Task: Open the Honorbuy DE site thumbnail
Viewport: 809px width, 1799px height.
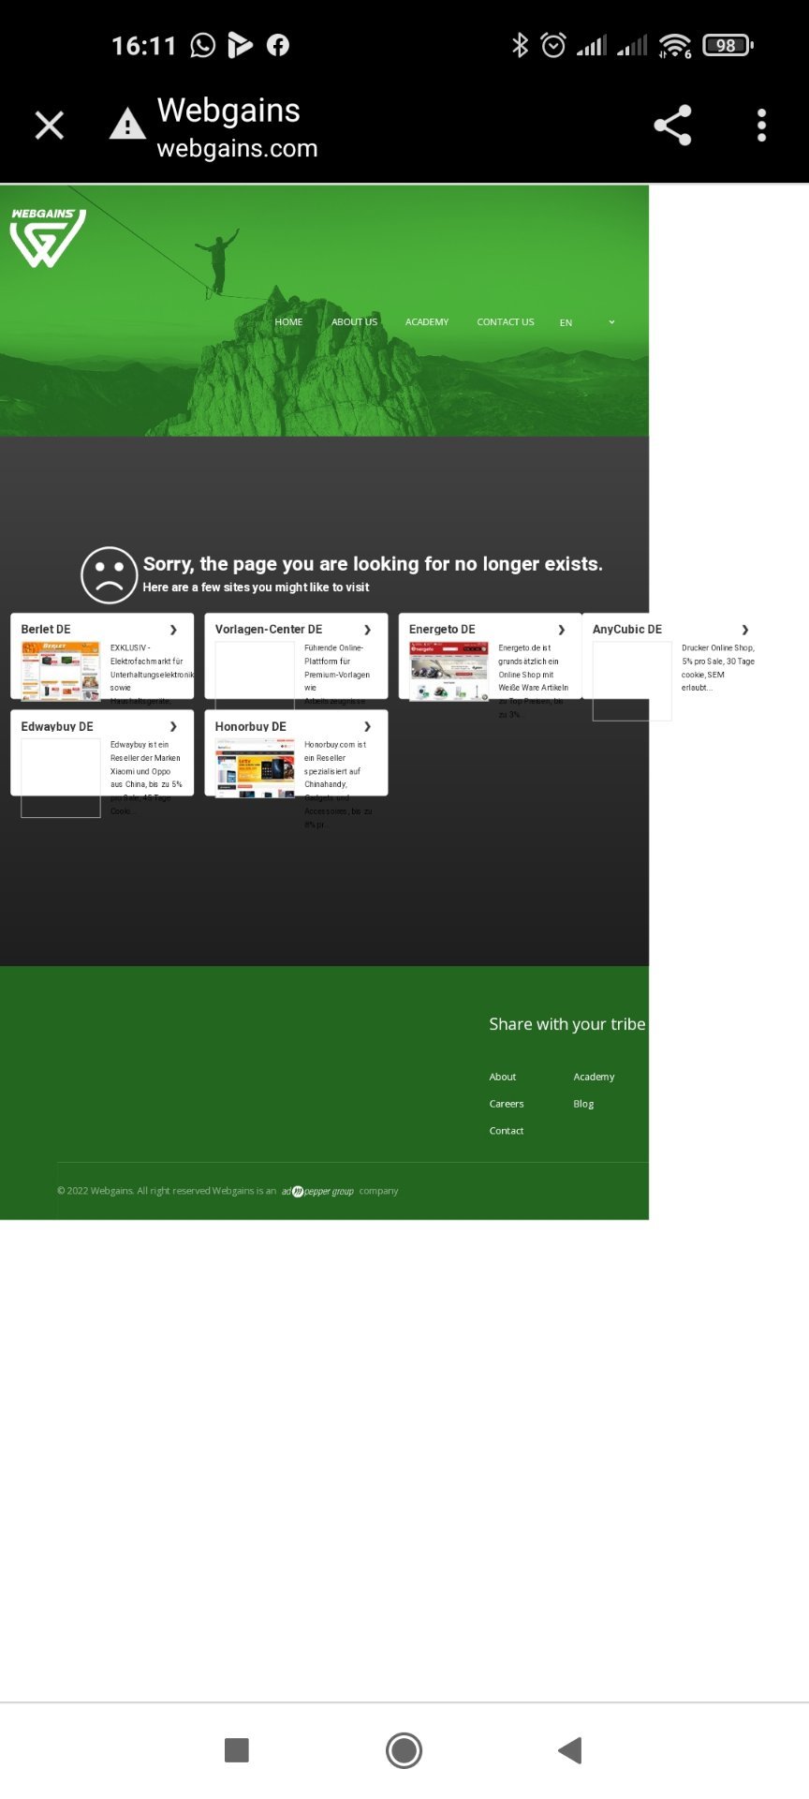Action: pos(255,768)
